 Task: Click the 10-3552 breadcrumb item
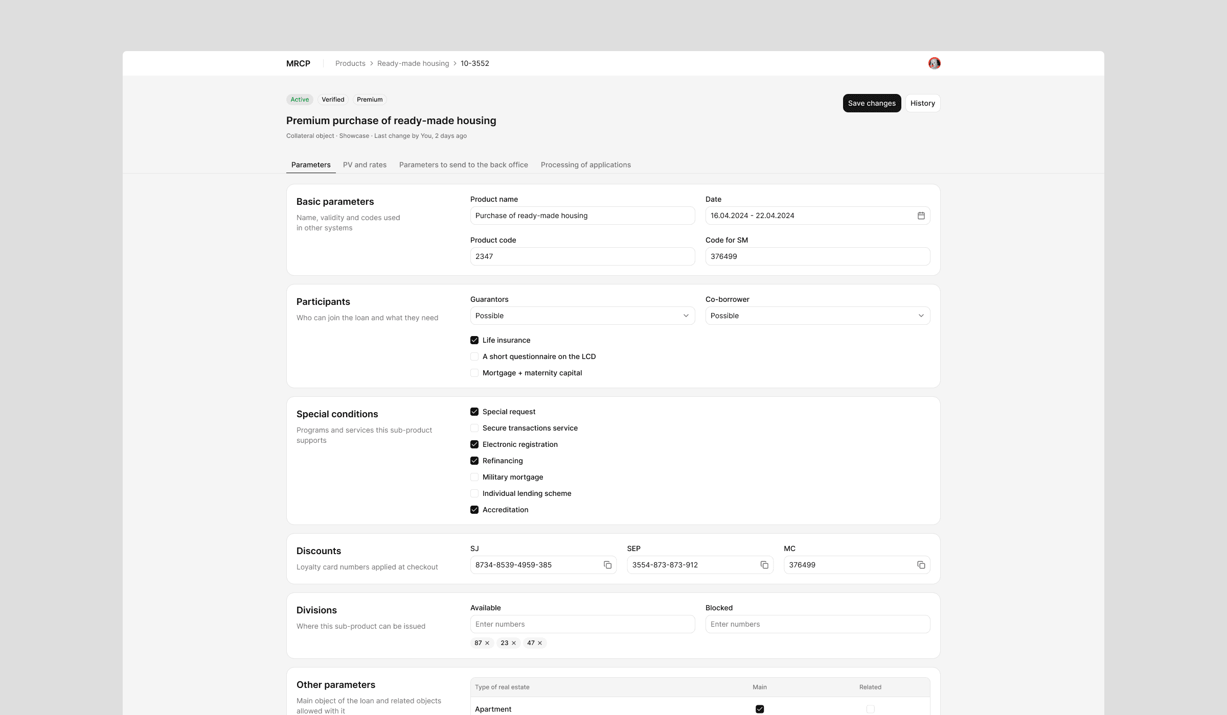click(475, 63)
